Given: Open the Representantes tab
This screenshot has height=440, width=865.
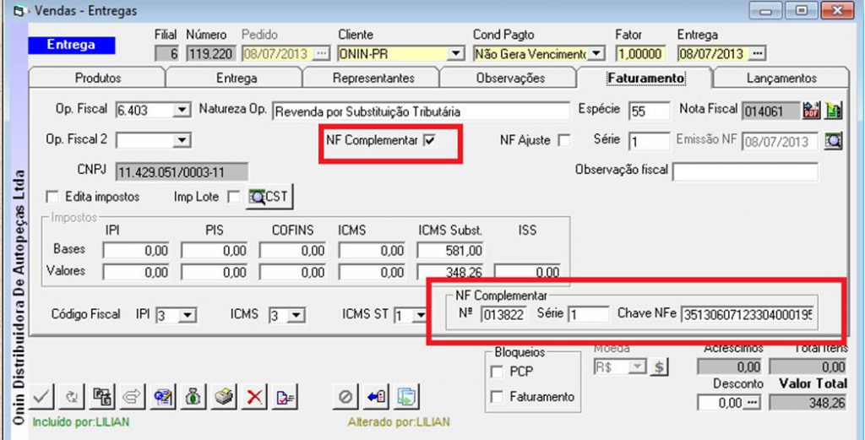Looking at the screenshot, I should pos(373,78).
